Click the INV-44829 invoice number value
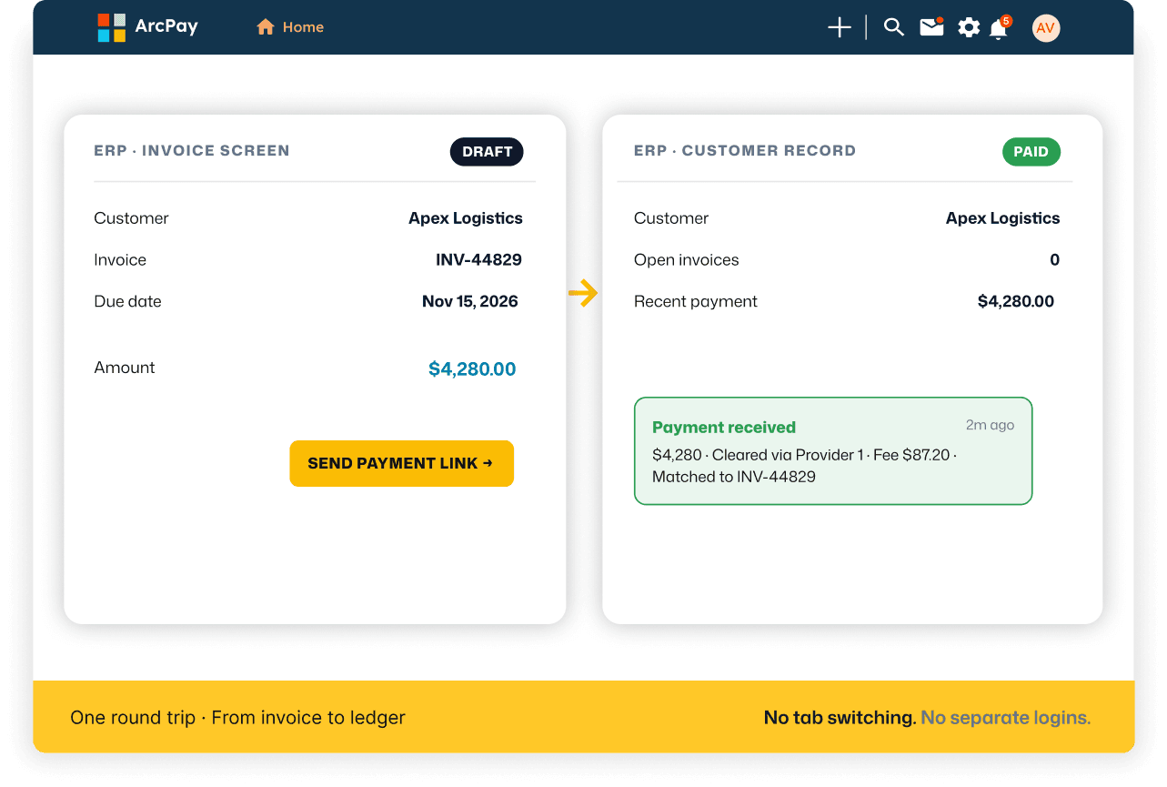1167x787 pixels. [479, 259]
